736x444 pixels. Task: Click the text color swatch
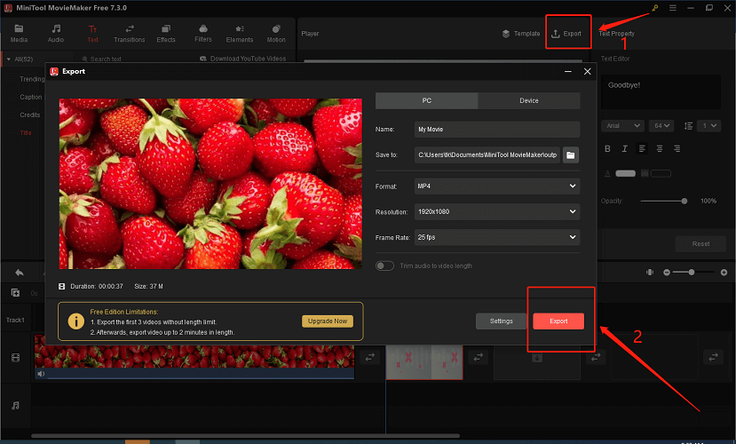[x=625, y=174]
